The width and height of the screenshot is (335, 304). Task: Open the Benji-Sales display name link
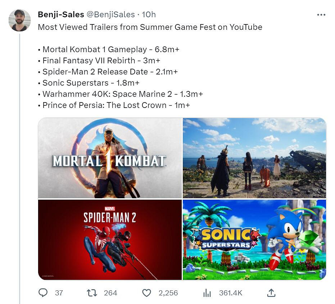(61, 14)
